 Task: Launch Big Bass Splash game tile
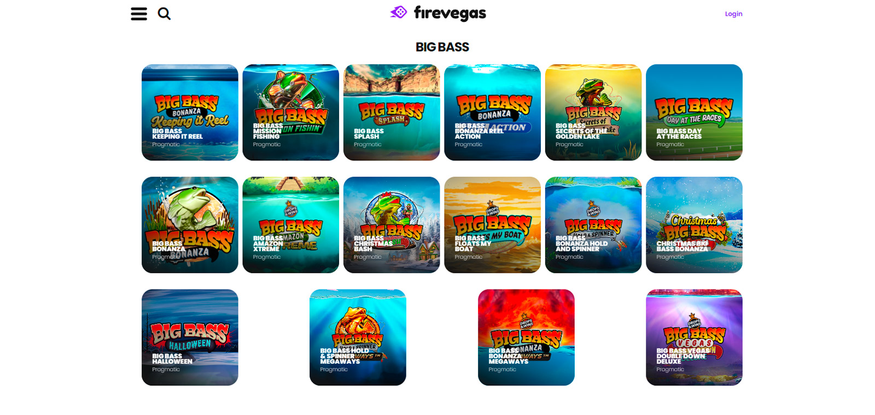(x=392, y=112)
